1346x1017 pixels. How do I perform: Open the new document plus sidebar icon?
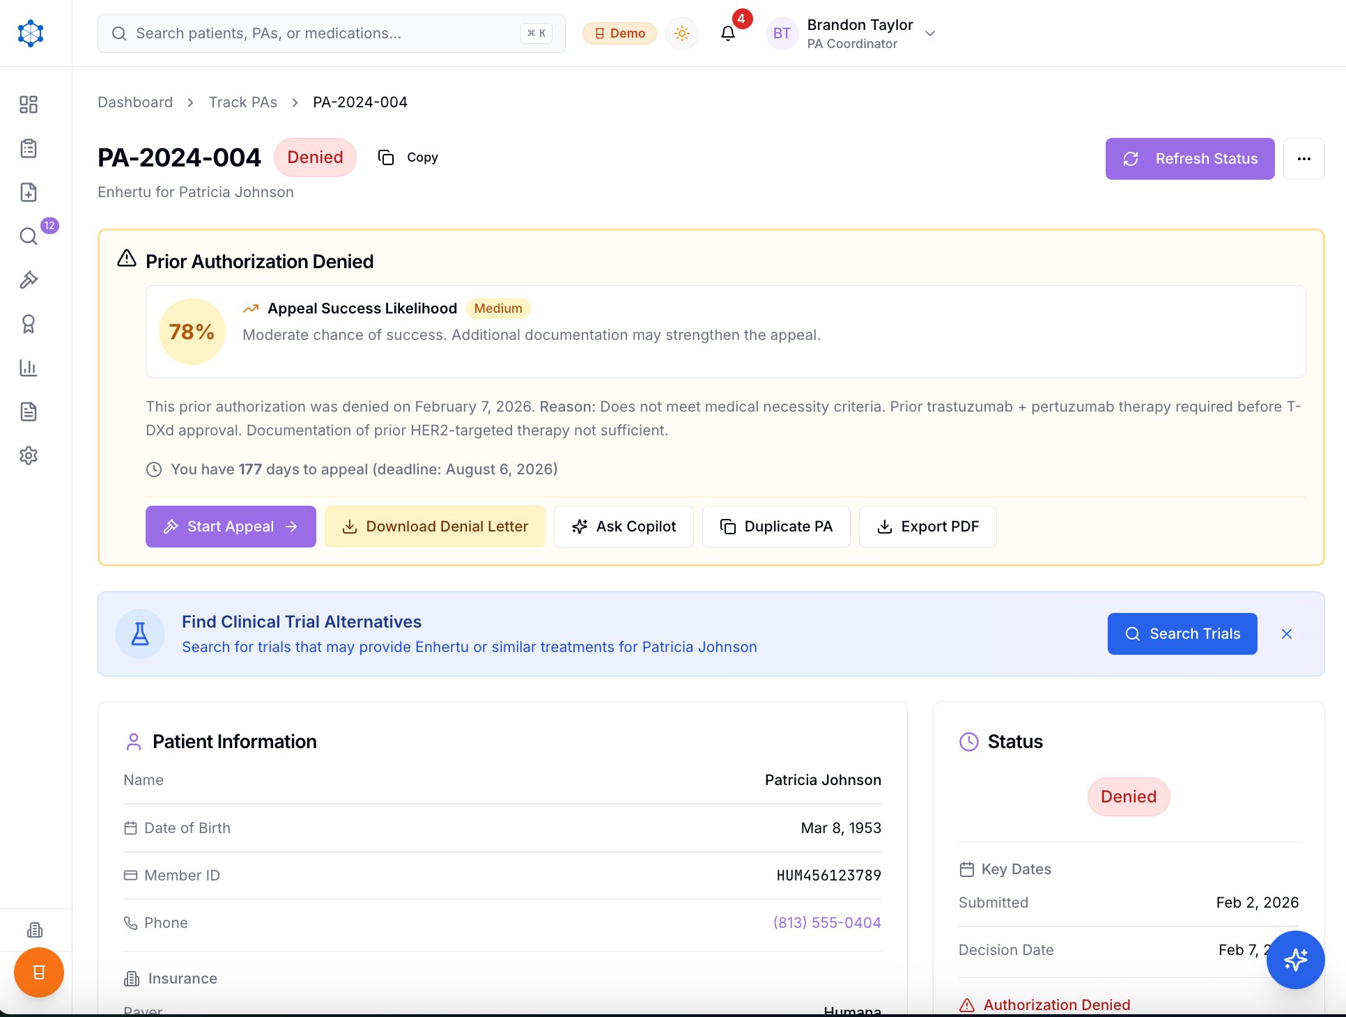29,192
